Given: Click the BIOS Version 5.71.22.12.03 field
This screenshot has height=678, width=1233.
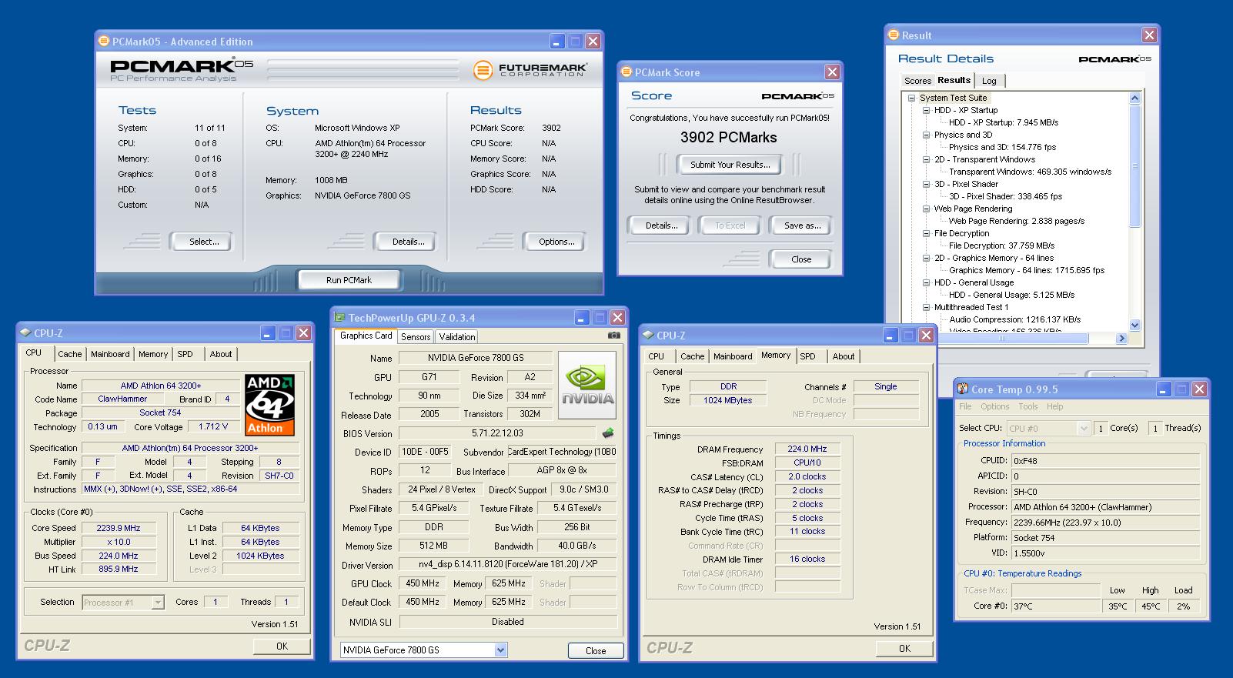Looking at the screenshot, I should pyautogui.click(x=496, y=433).
